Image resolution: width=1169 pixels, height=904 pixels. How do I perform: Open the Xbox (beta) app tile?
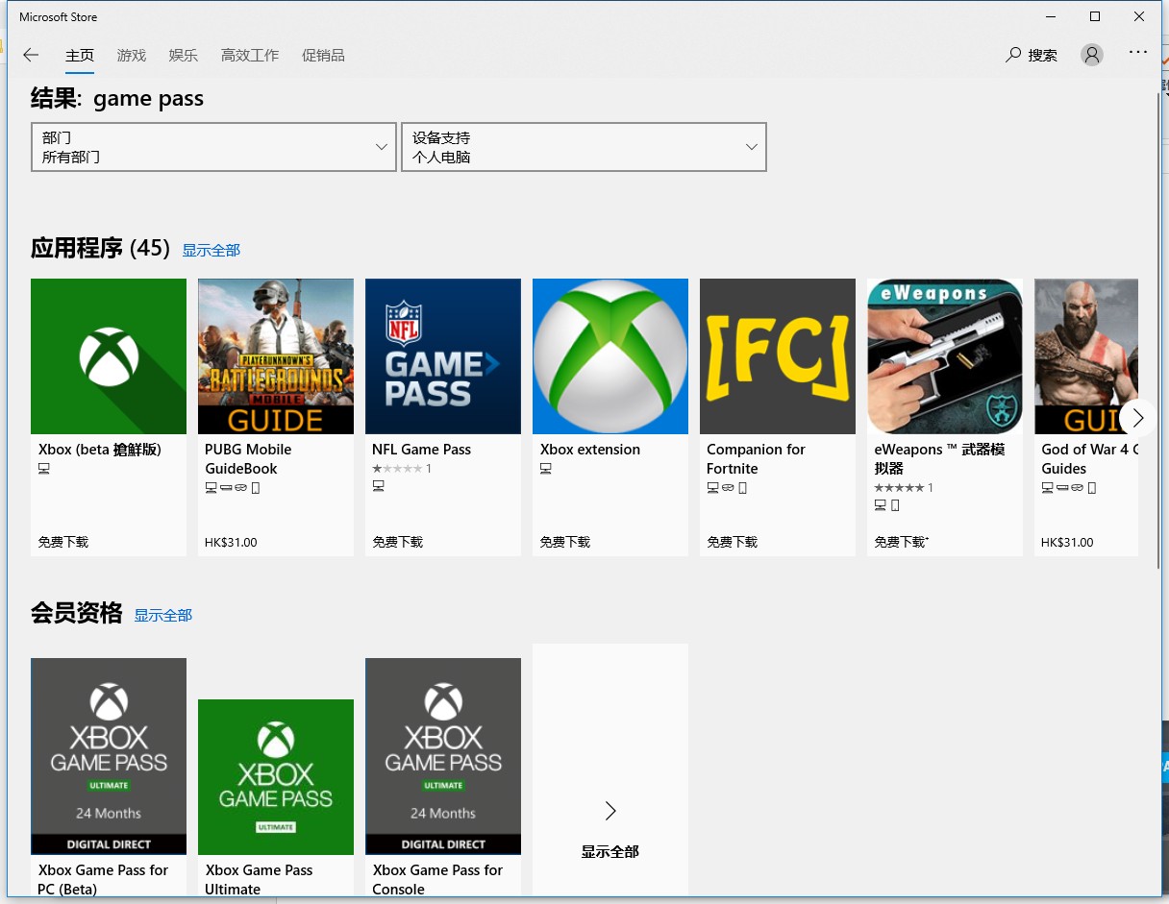click(x=109, y=356)
